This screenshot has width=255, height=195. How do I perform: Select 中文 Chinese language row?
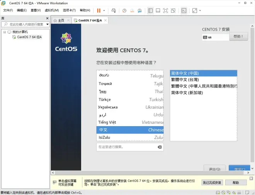pos(130,130)
